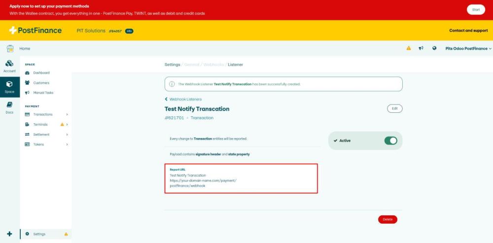Screen dimensions: 493x243
Task: Click the Terminals warning triangle
Action: tap(62, 125)
